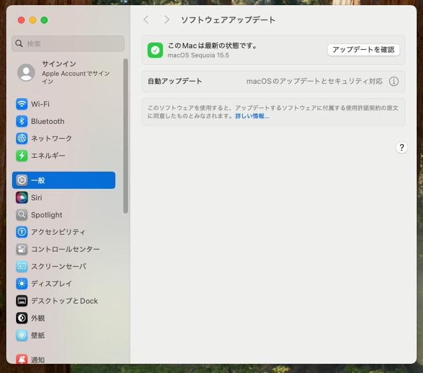
Task: Close window with red button
Action: pyautogui.click(x=21, y=20)
